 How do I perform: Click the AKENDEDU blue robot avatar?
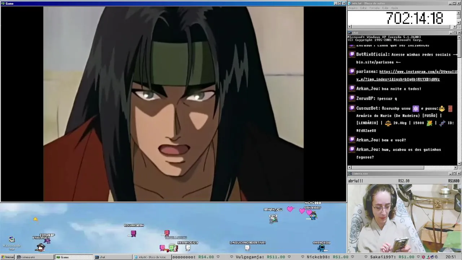322,248
